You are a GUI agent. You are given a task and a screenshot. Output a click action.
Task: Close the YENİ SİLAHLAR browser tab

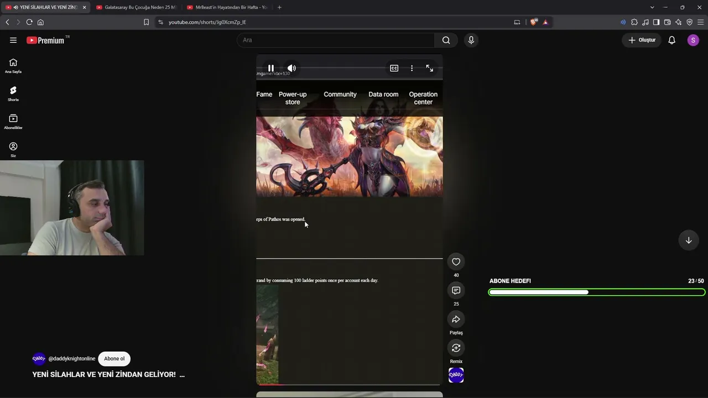pyautogui.click(x=84, y=7)
